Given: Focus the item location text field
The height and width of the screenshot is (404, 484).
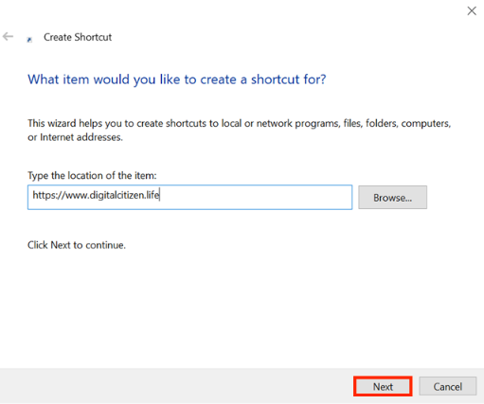Looking at the screenshot, I should [x=189, y=197].
